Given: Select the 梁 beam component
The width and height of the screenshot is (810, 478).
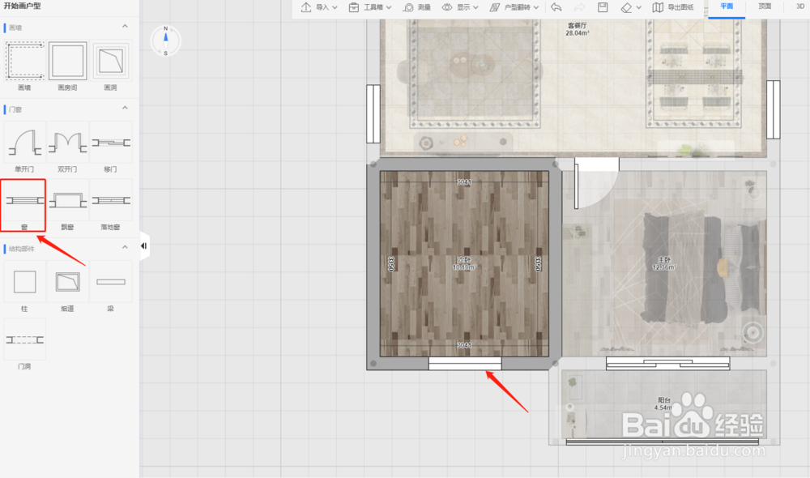Looking at the screenshot, I should pos(110,282).
